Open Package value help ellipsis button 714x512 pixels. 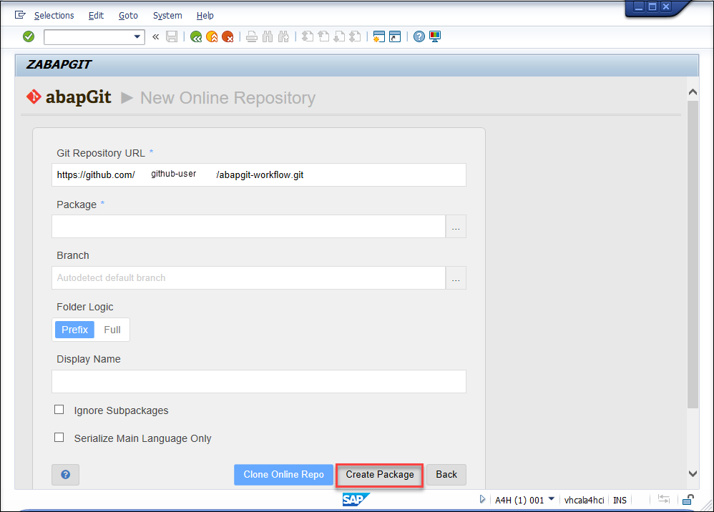point(456,226)
